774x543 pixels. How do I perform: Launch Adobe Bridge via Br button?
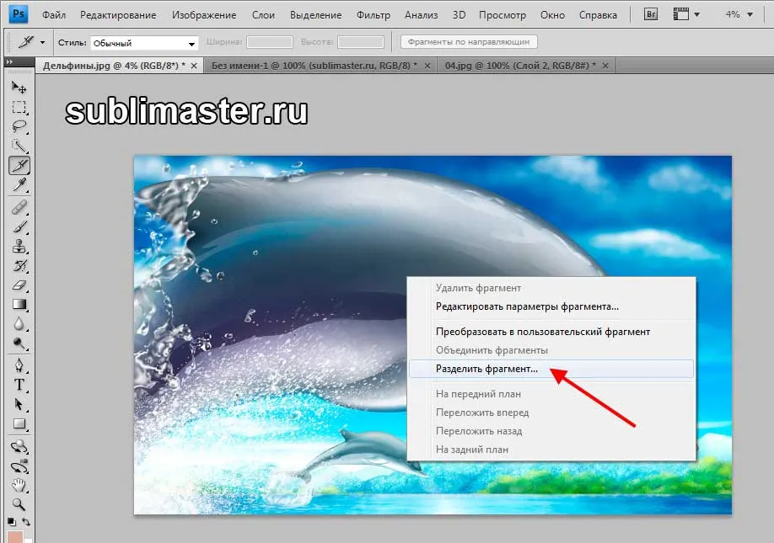[651, 14]
